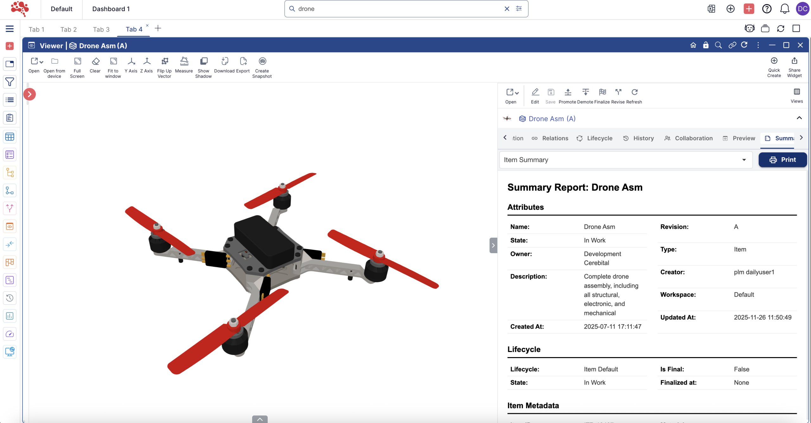The width and height of the screenshot is (811, 423).
Task: Click the drone search input field
Action: (x=399, y=9)
